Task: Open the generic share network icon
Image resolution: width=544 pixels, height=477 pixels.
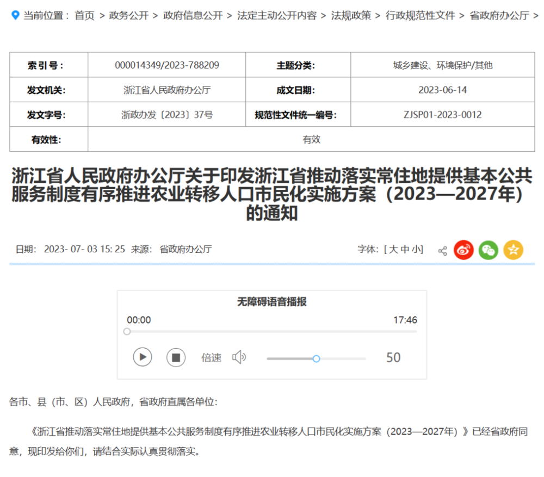Action: tap(443, 250)
